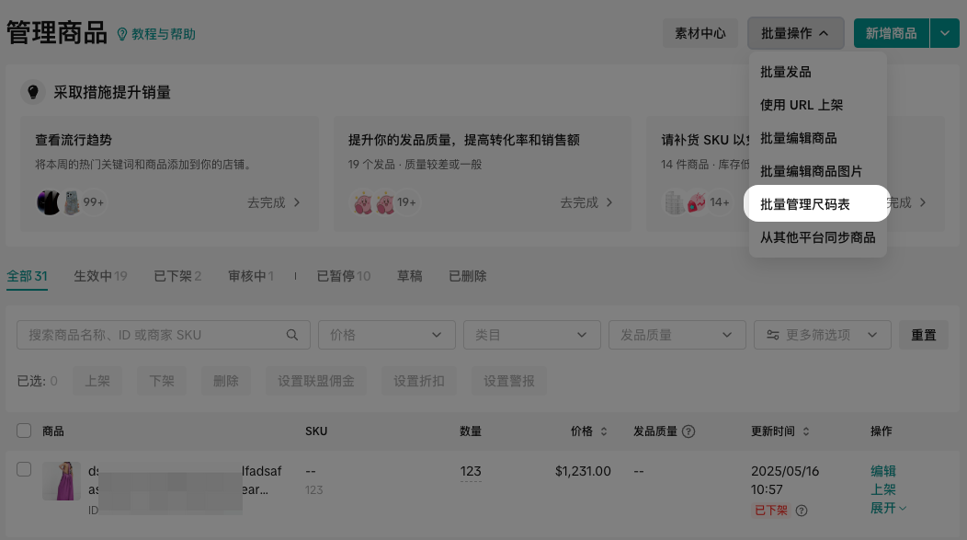Click the product search input field
The width and height of the screenshot is (967, 540).
[152, 335]
